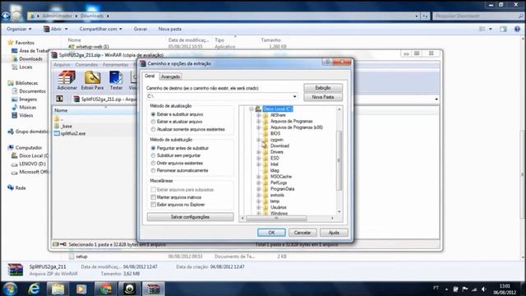526x296 pixels.
Task: Click the Cancelar button
Action: (302, 233)
